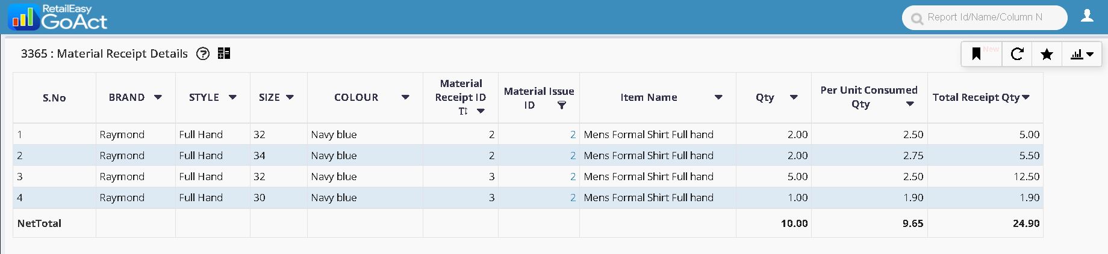Click the RetailEasy GoAct logo

[58, 17]
